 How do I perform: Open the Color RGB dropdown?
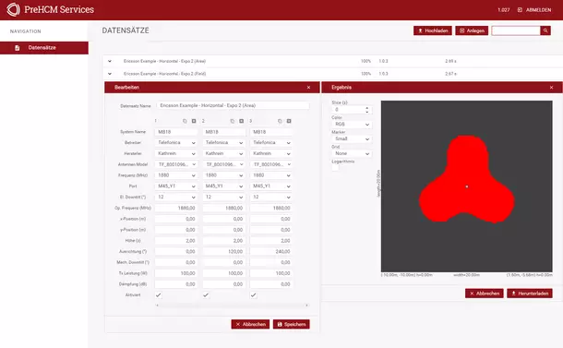click(x=351, y=125)
